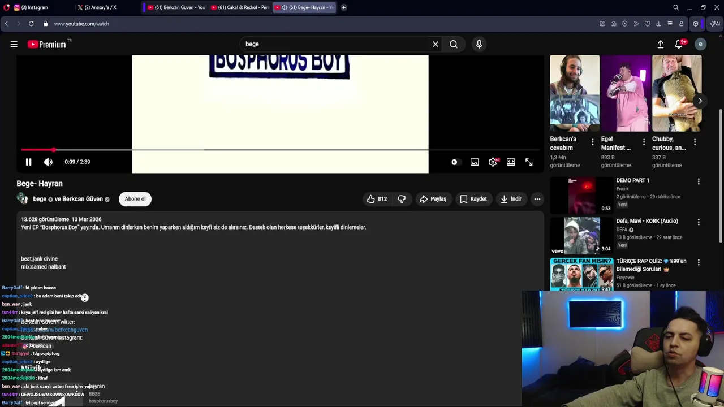Download the video with İndir
Viewport: 724px width, 407px height.
(511, 199)
